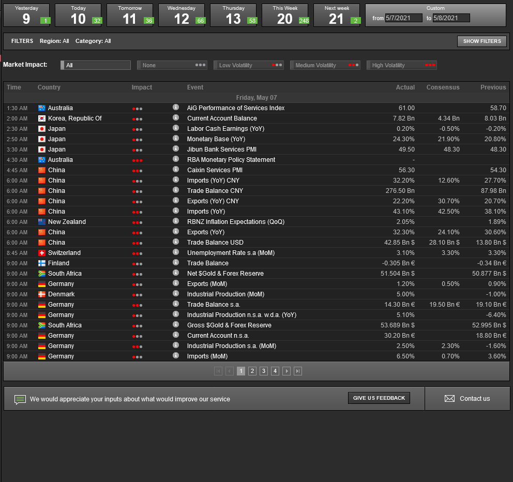
Task: Select the This Week tab
Action: pos(285,16)
